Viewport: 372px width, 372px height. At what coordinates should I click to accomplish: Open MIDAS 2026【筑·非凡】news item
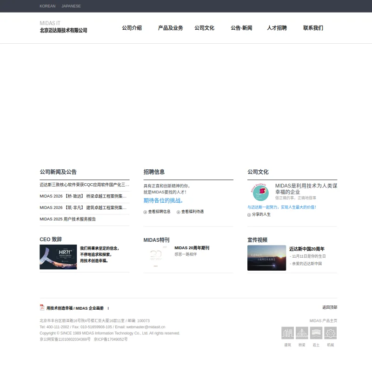point(83,207)
